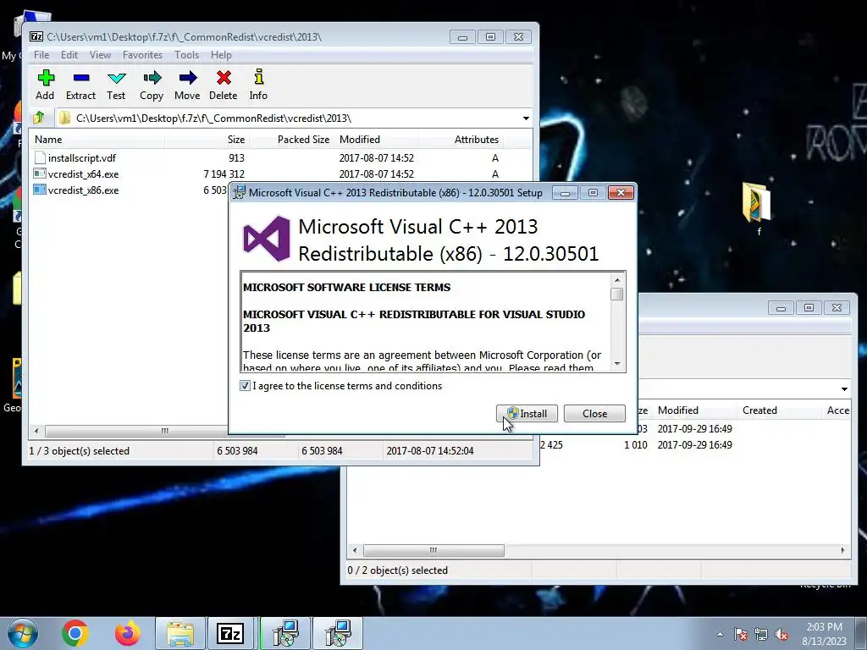Minimize the Visual C++ setup dialog
This screenshot has height=650, width=867.
[x=565, y=193]
